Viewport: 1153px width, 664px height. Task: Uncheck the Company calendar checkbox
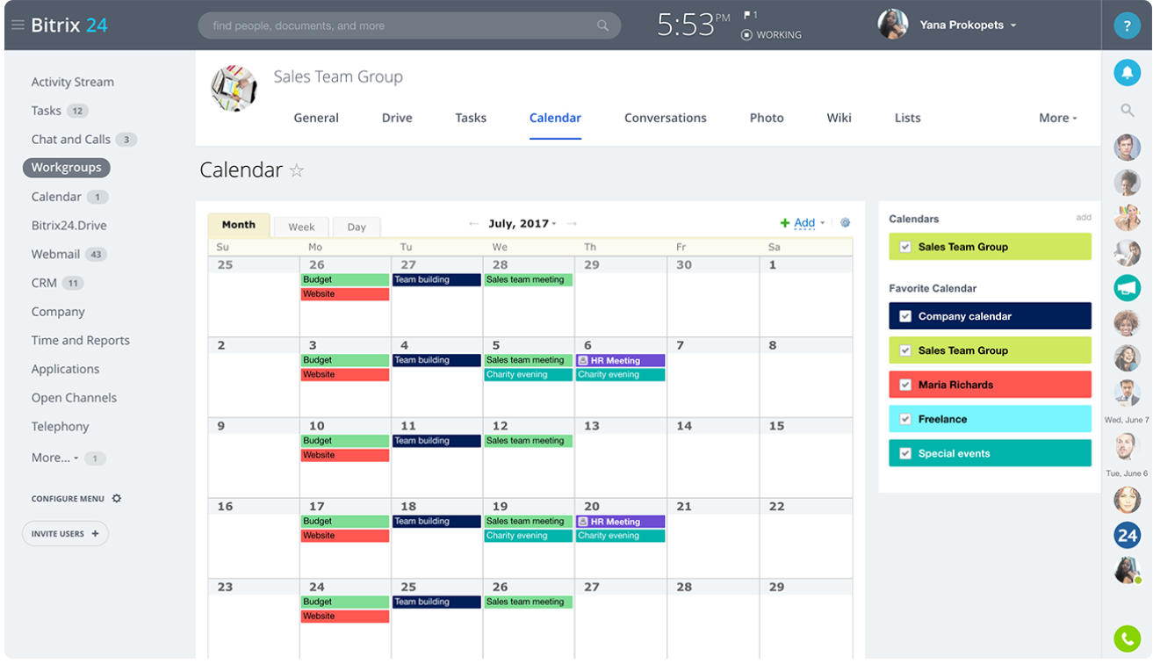tap(905, 315)
